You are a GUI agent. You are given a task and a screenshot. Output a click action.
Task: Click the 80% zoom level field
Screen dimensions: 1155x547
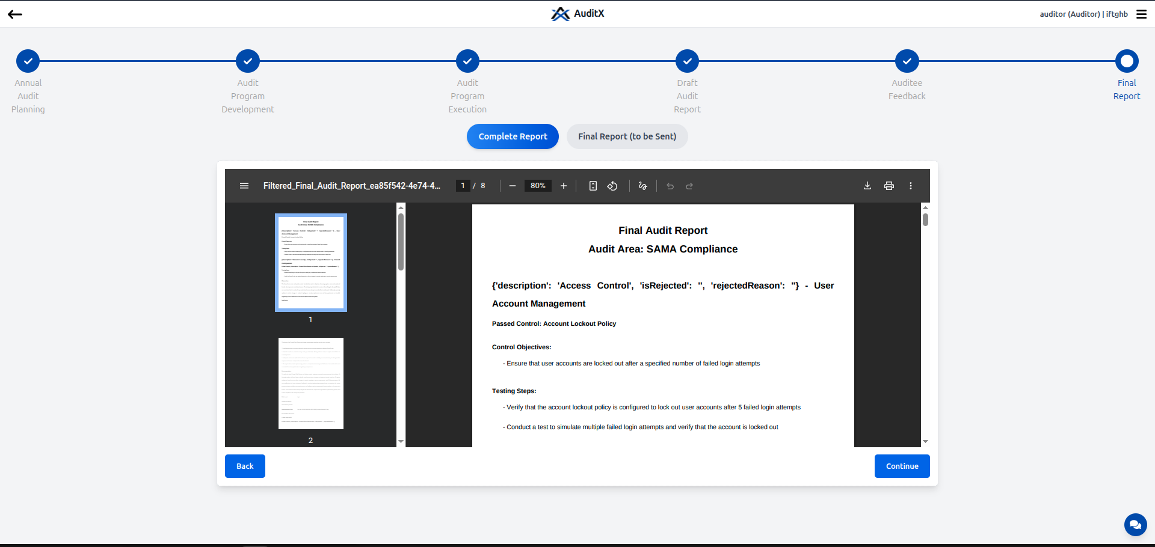538,186
